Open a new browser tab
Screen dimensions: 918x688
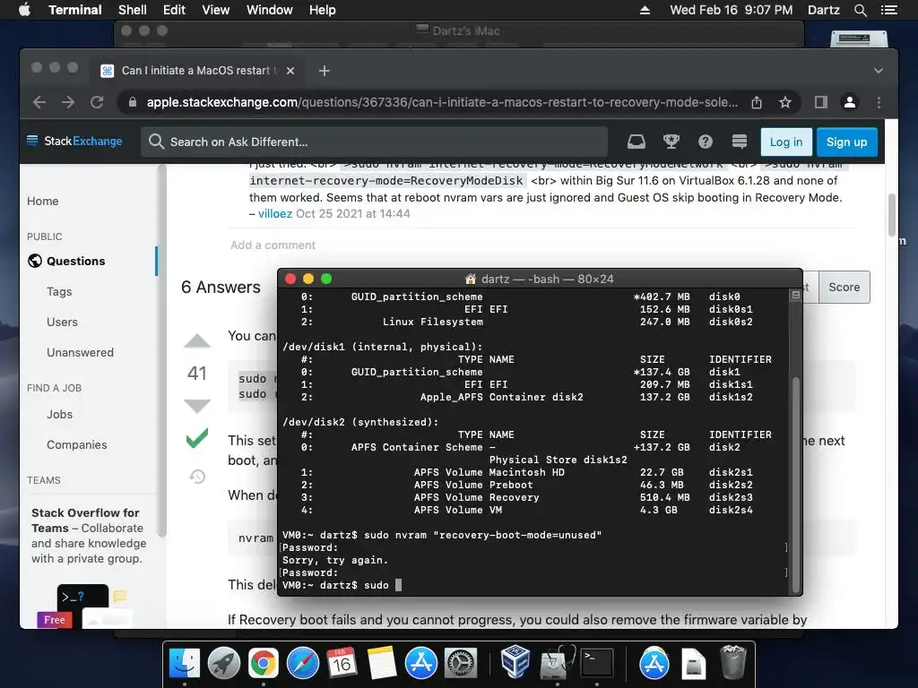point(324,71)
